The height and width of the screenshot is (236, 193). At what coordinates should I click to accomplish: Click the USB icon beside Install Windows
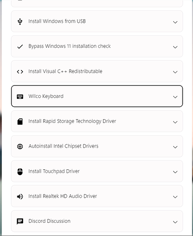click(20, 21)
